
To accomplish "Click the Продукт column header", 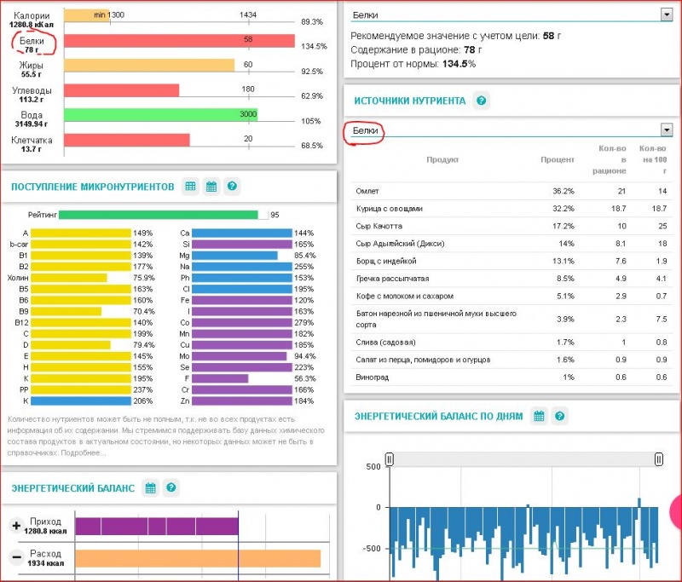I will pos(442,159).
